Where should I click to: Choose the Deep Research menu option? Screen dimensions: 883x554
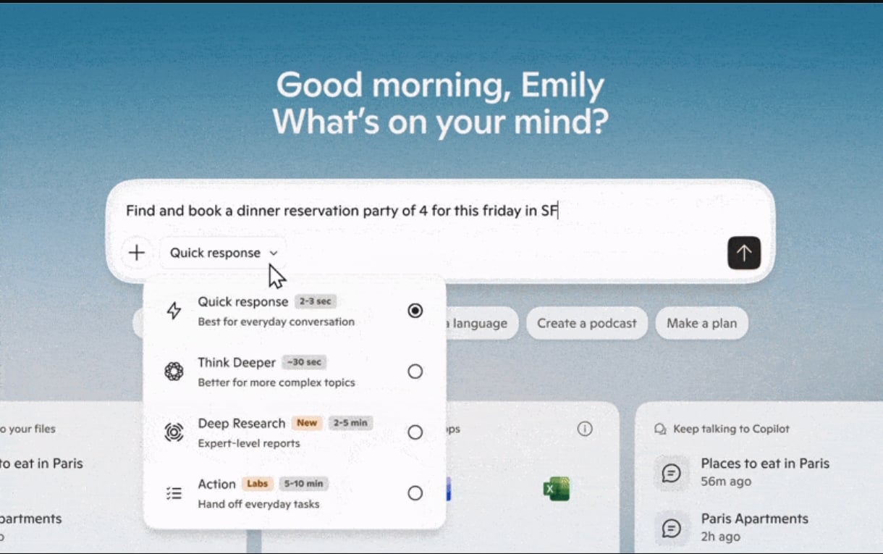[295, 432]
